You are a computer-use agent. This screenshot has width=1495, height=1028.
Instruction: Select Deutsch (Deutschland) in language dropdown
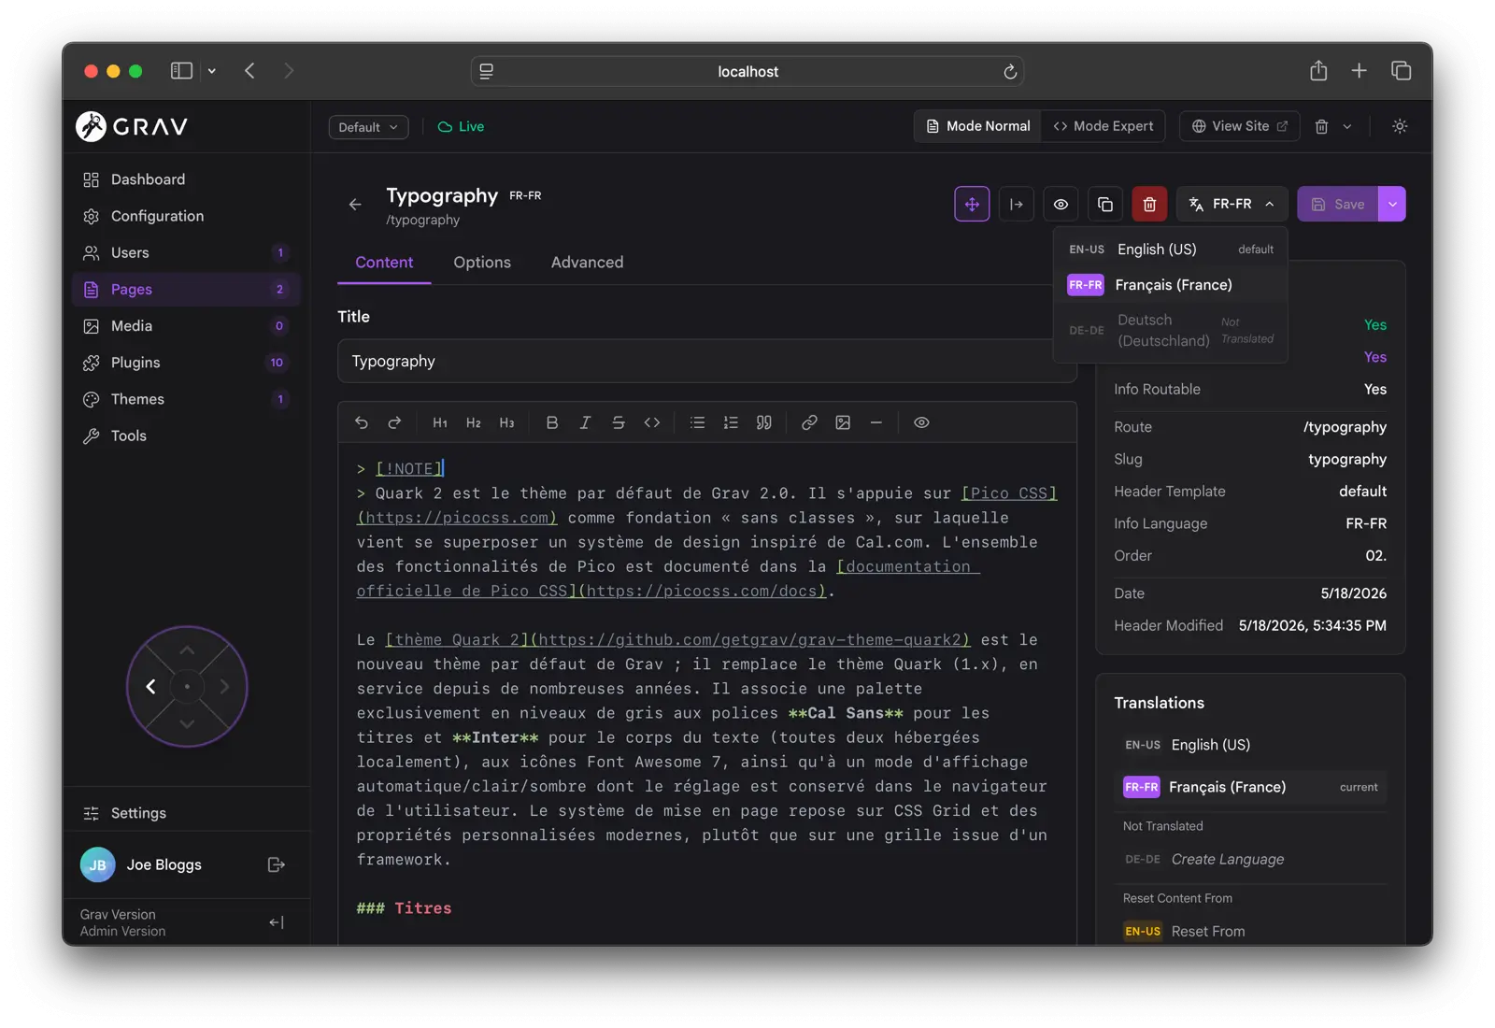pos(1171,330)
